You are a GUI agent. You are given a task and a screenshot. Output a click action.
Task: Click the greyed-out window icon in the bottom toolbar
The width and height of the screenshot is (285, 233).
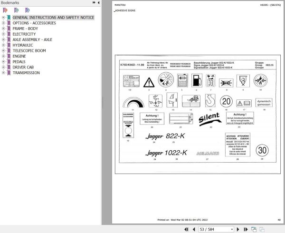tap(262, 229)
